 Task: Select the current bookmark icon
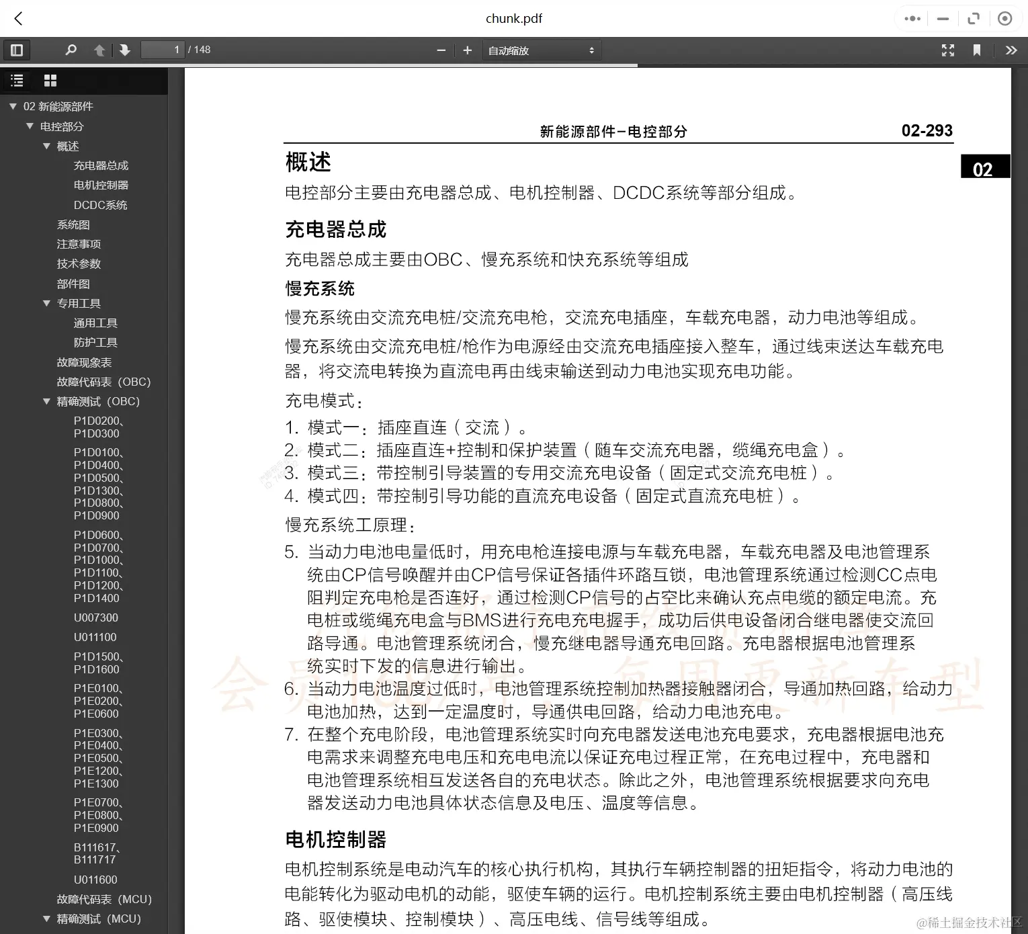(978, 50)
